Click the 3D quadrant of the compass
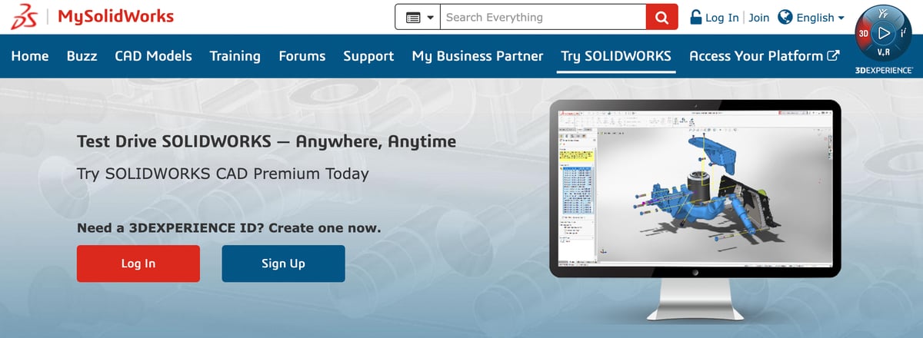Viewport: 923px width, 338px height. coord(864,34)
